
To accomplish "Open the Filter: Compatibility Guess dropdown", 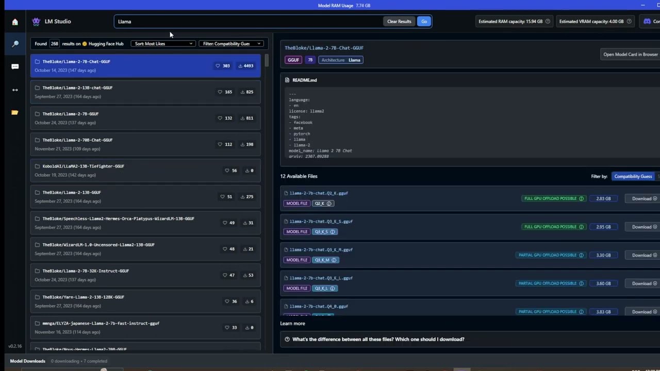I will point(232,44).
